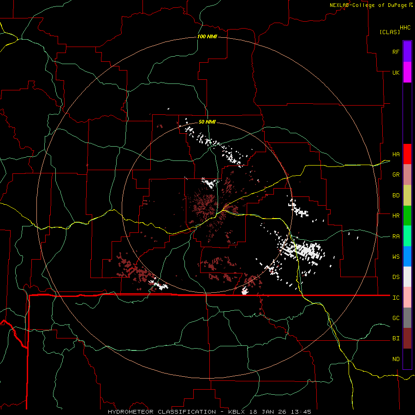
Task: Click the UK legend label
Action: click(396, 72)
